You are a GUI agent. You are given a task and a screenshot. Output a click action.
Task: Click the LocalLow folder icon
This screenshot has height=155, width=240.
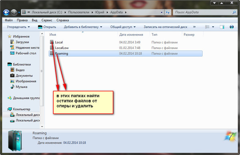pyautogui.click(x=52, y=47)
